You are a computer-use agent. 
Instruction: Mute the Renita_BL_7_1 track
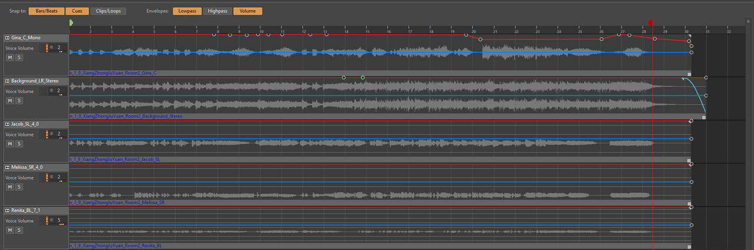tap(9, 230)
